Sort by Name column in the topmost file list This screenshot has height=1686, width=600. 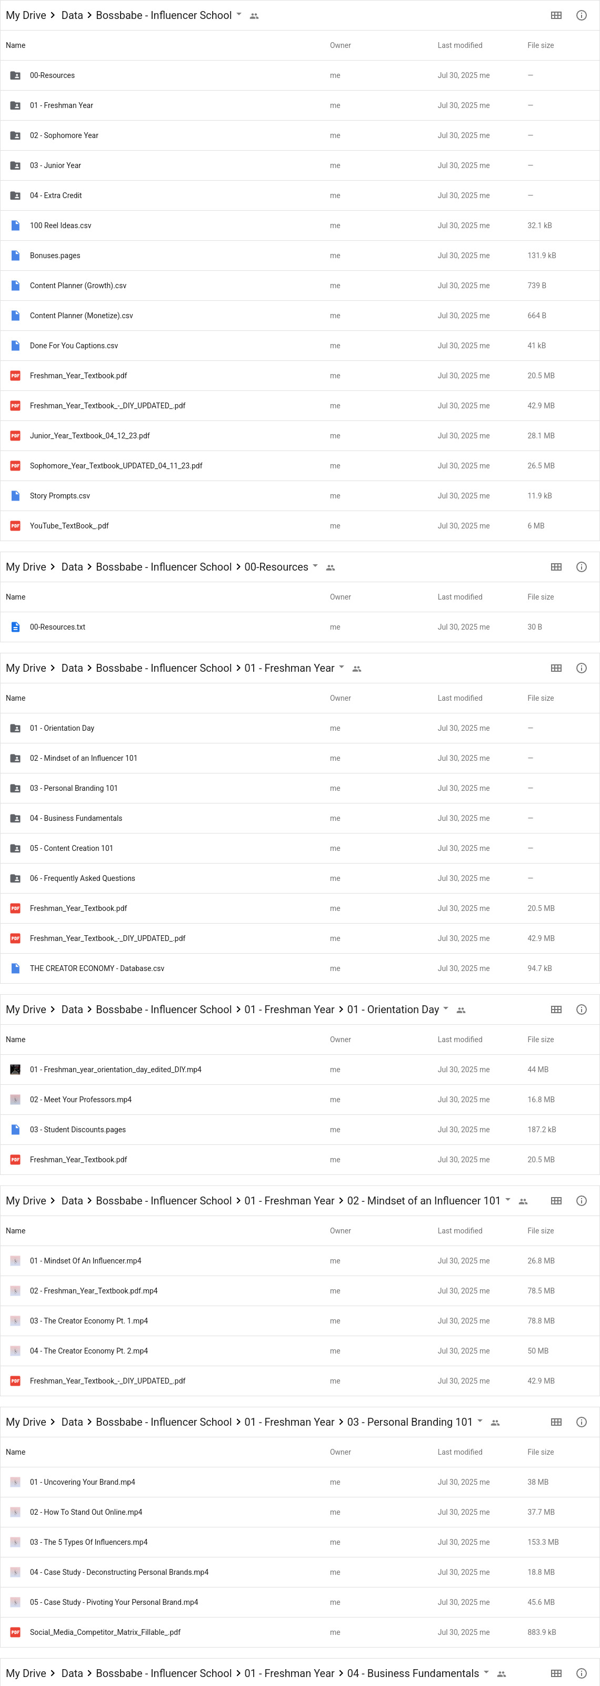(16, 45)
